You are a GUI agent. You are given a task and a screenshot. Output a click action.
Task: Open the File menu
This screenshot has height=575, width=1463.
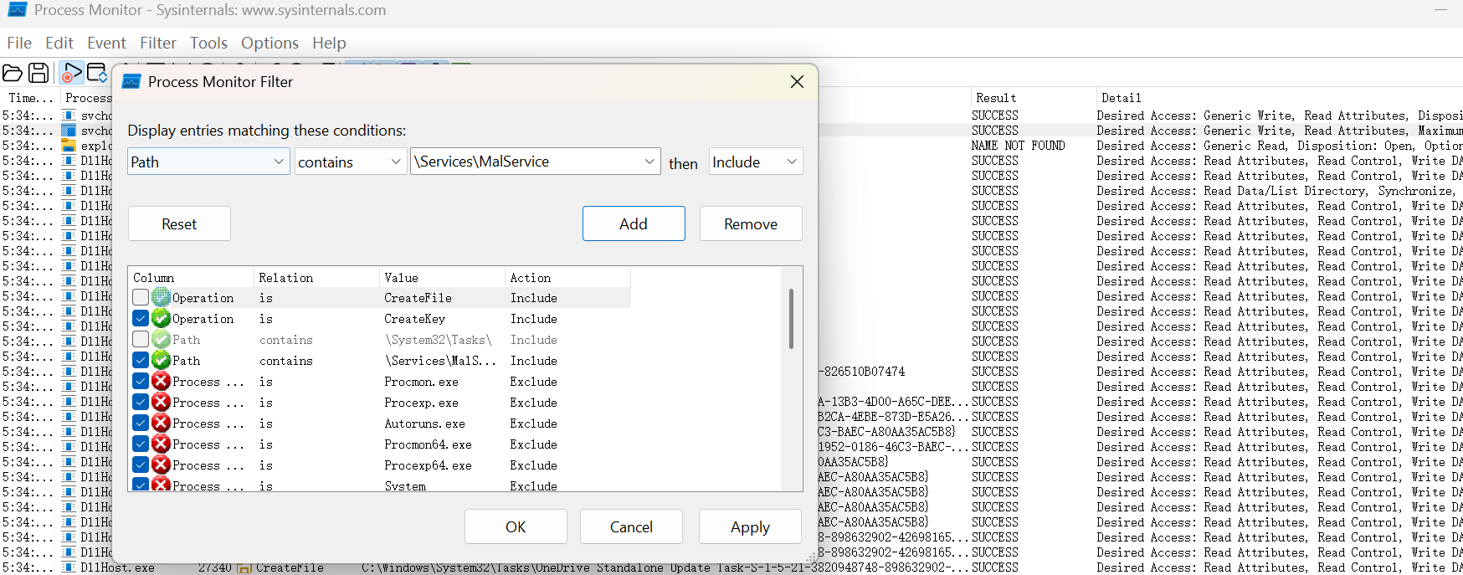tap(19, 43)
